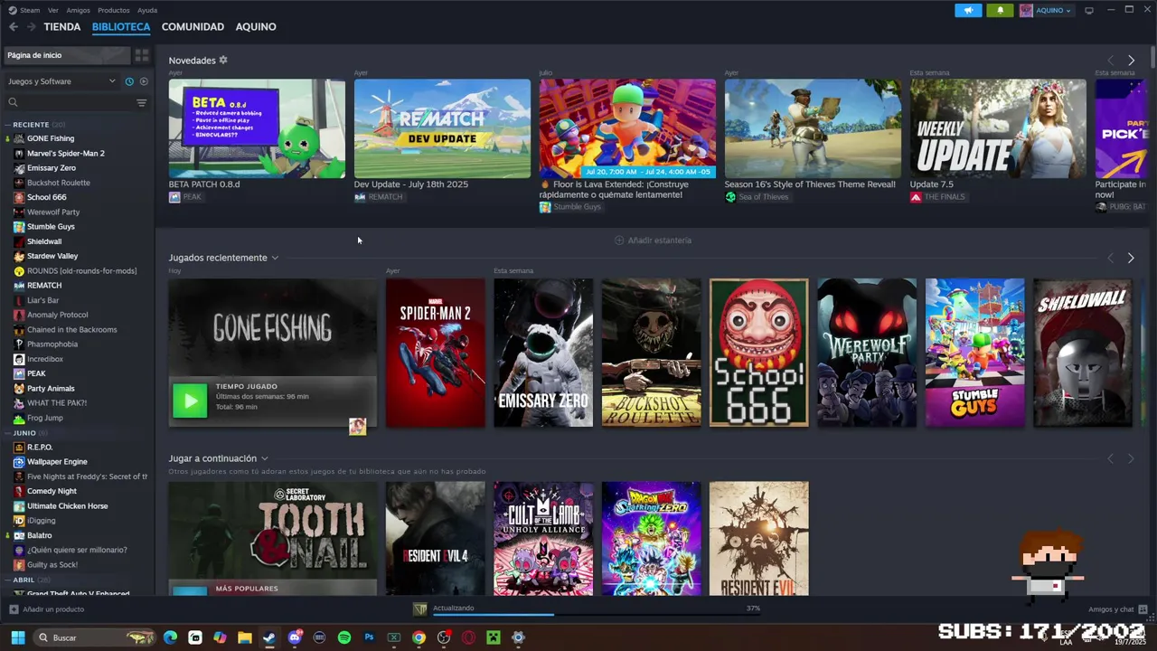Open the Productos menu
1157x651 pixels.
click(x=113, y=10)
